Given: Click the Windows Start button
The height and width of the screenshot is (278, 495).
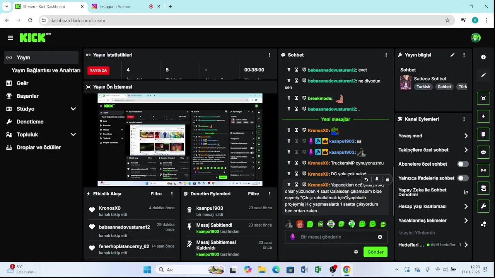Looking at the screenshot, I should 147,270.
